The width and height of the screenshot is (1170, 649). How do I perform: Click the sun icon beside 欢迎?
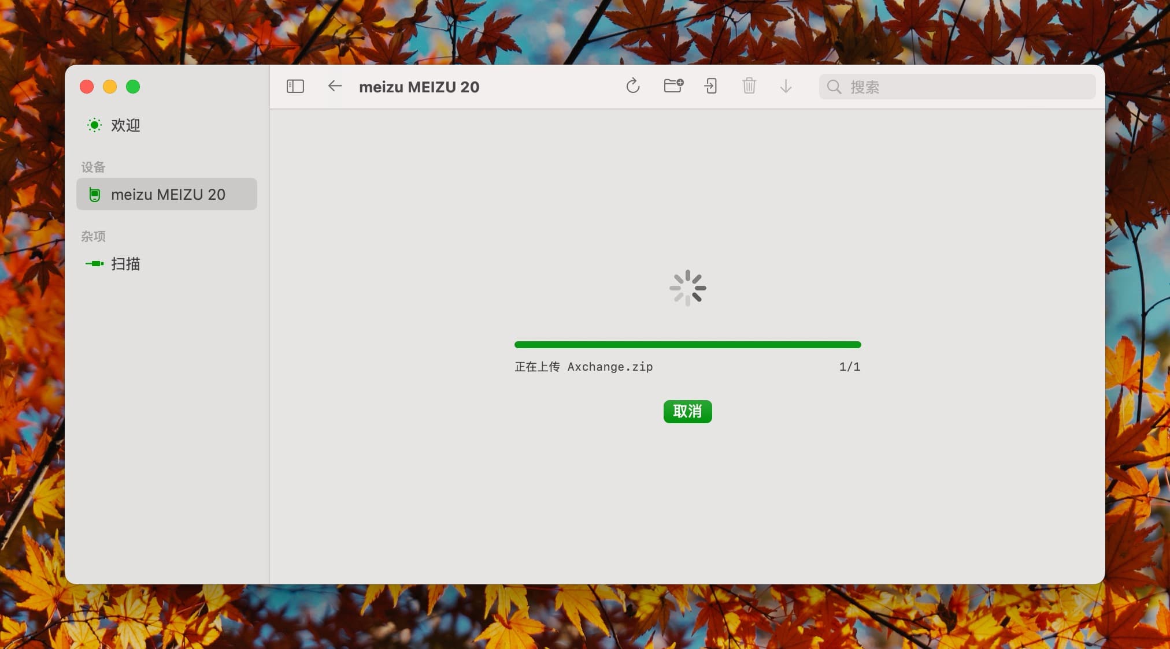pyautogui.click(x=94, y=125)
